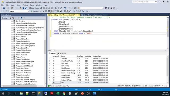This screenshot has height=96, width=170.
Task: Open the Project menu
Action: [x=25, y=5]
